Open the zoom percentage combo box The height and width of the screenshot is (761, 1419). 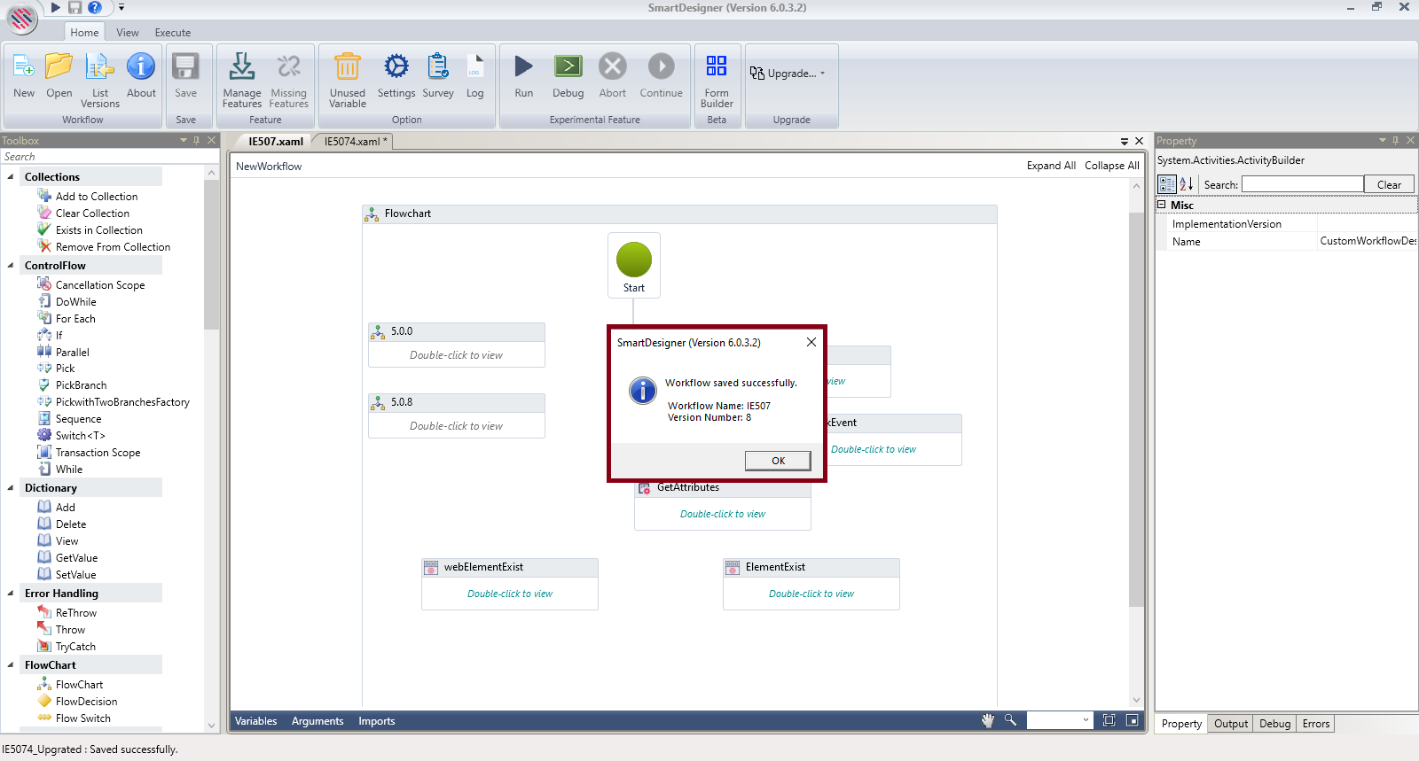click(x=1060, y=720)
